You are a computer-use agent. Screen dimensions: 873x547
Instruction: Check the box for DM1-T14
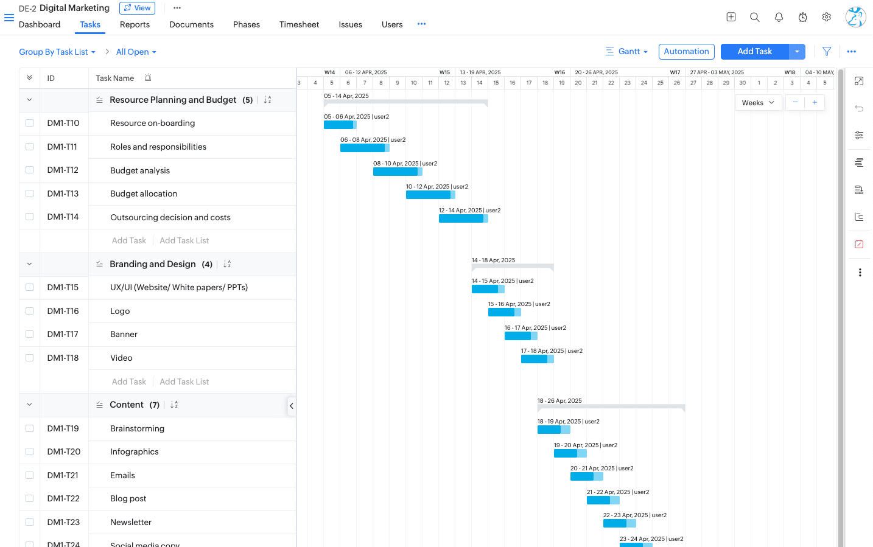click(29, 217)
